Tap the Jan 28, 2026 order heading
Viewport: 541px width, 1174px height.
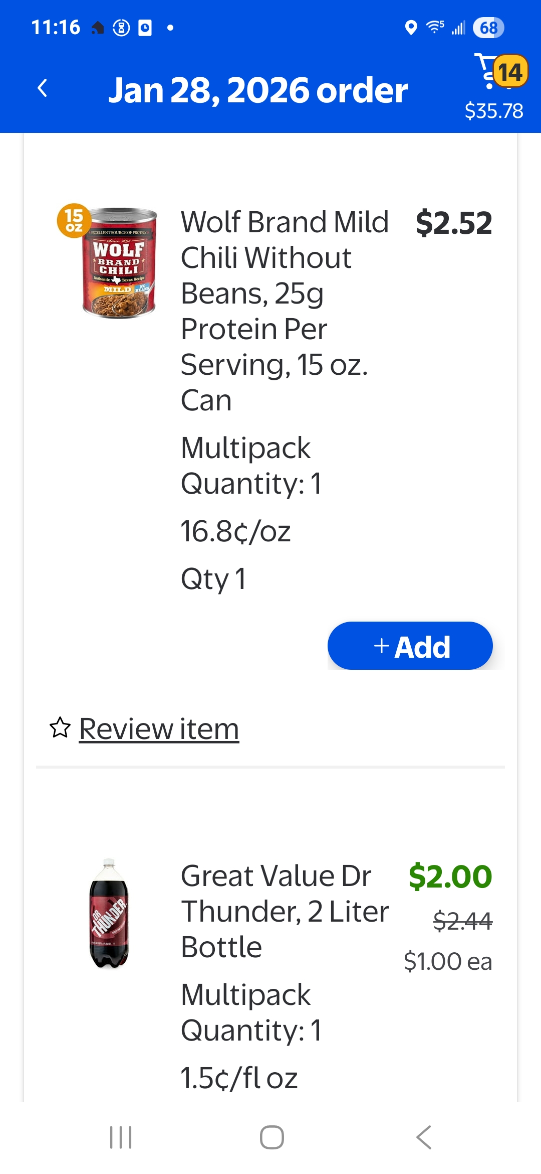(x=258, y=90)
